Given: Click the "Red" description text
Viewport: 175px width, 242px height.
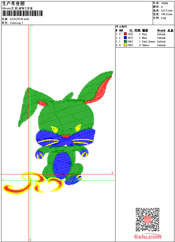Looking at the screenshot, I should pos(144,34).
